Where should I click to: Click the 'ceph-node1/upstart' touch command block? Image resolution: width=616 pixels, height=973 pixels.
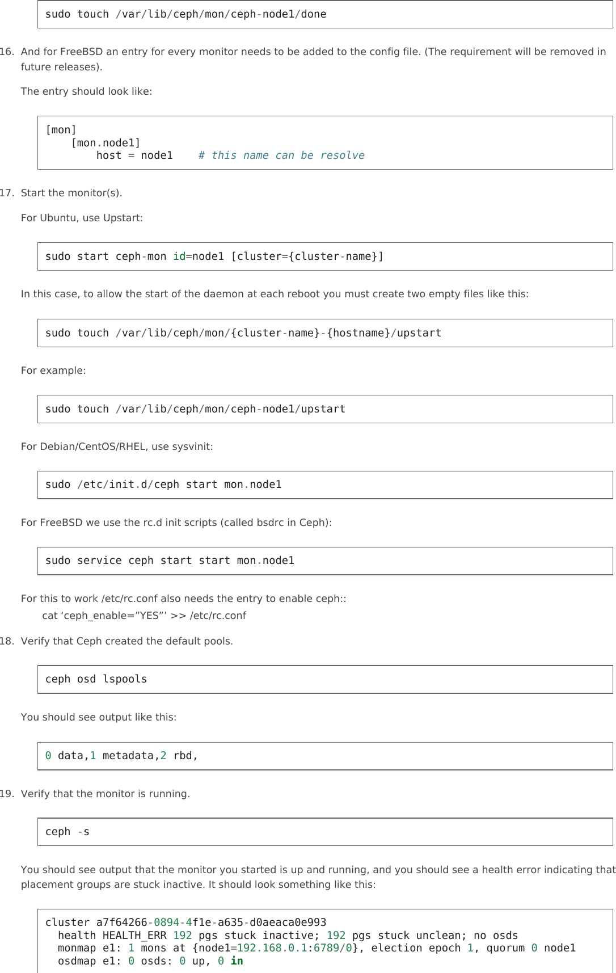click(x=195, y=409)
